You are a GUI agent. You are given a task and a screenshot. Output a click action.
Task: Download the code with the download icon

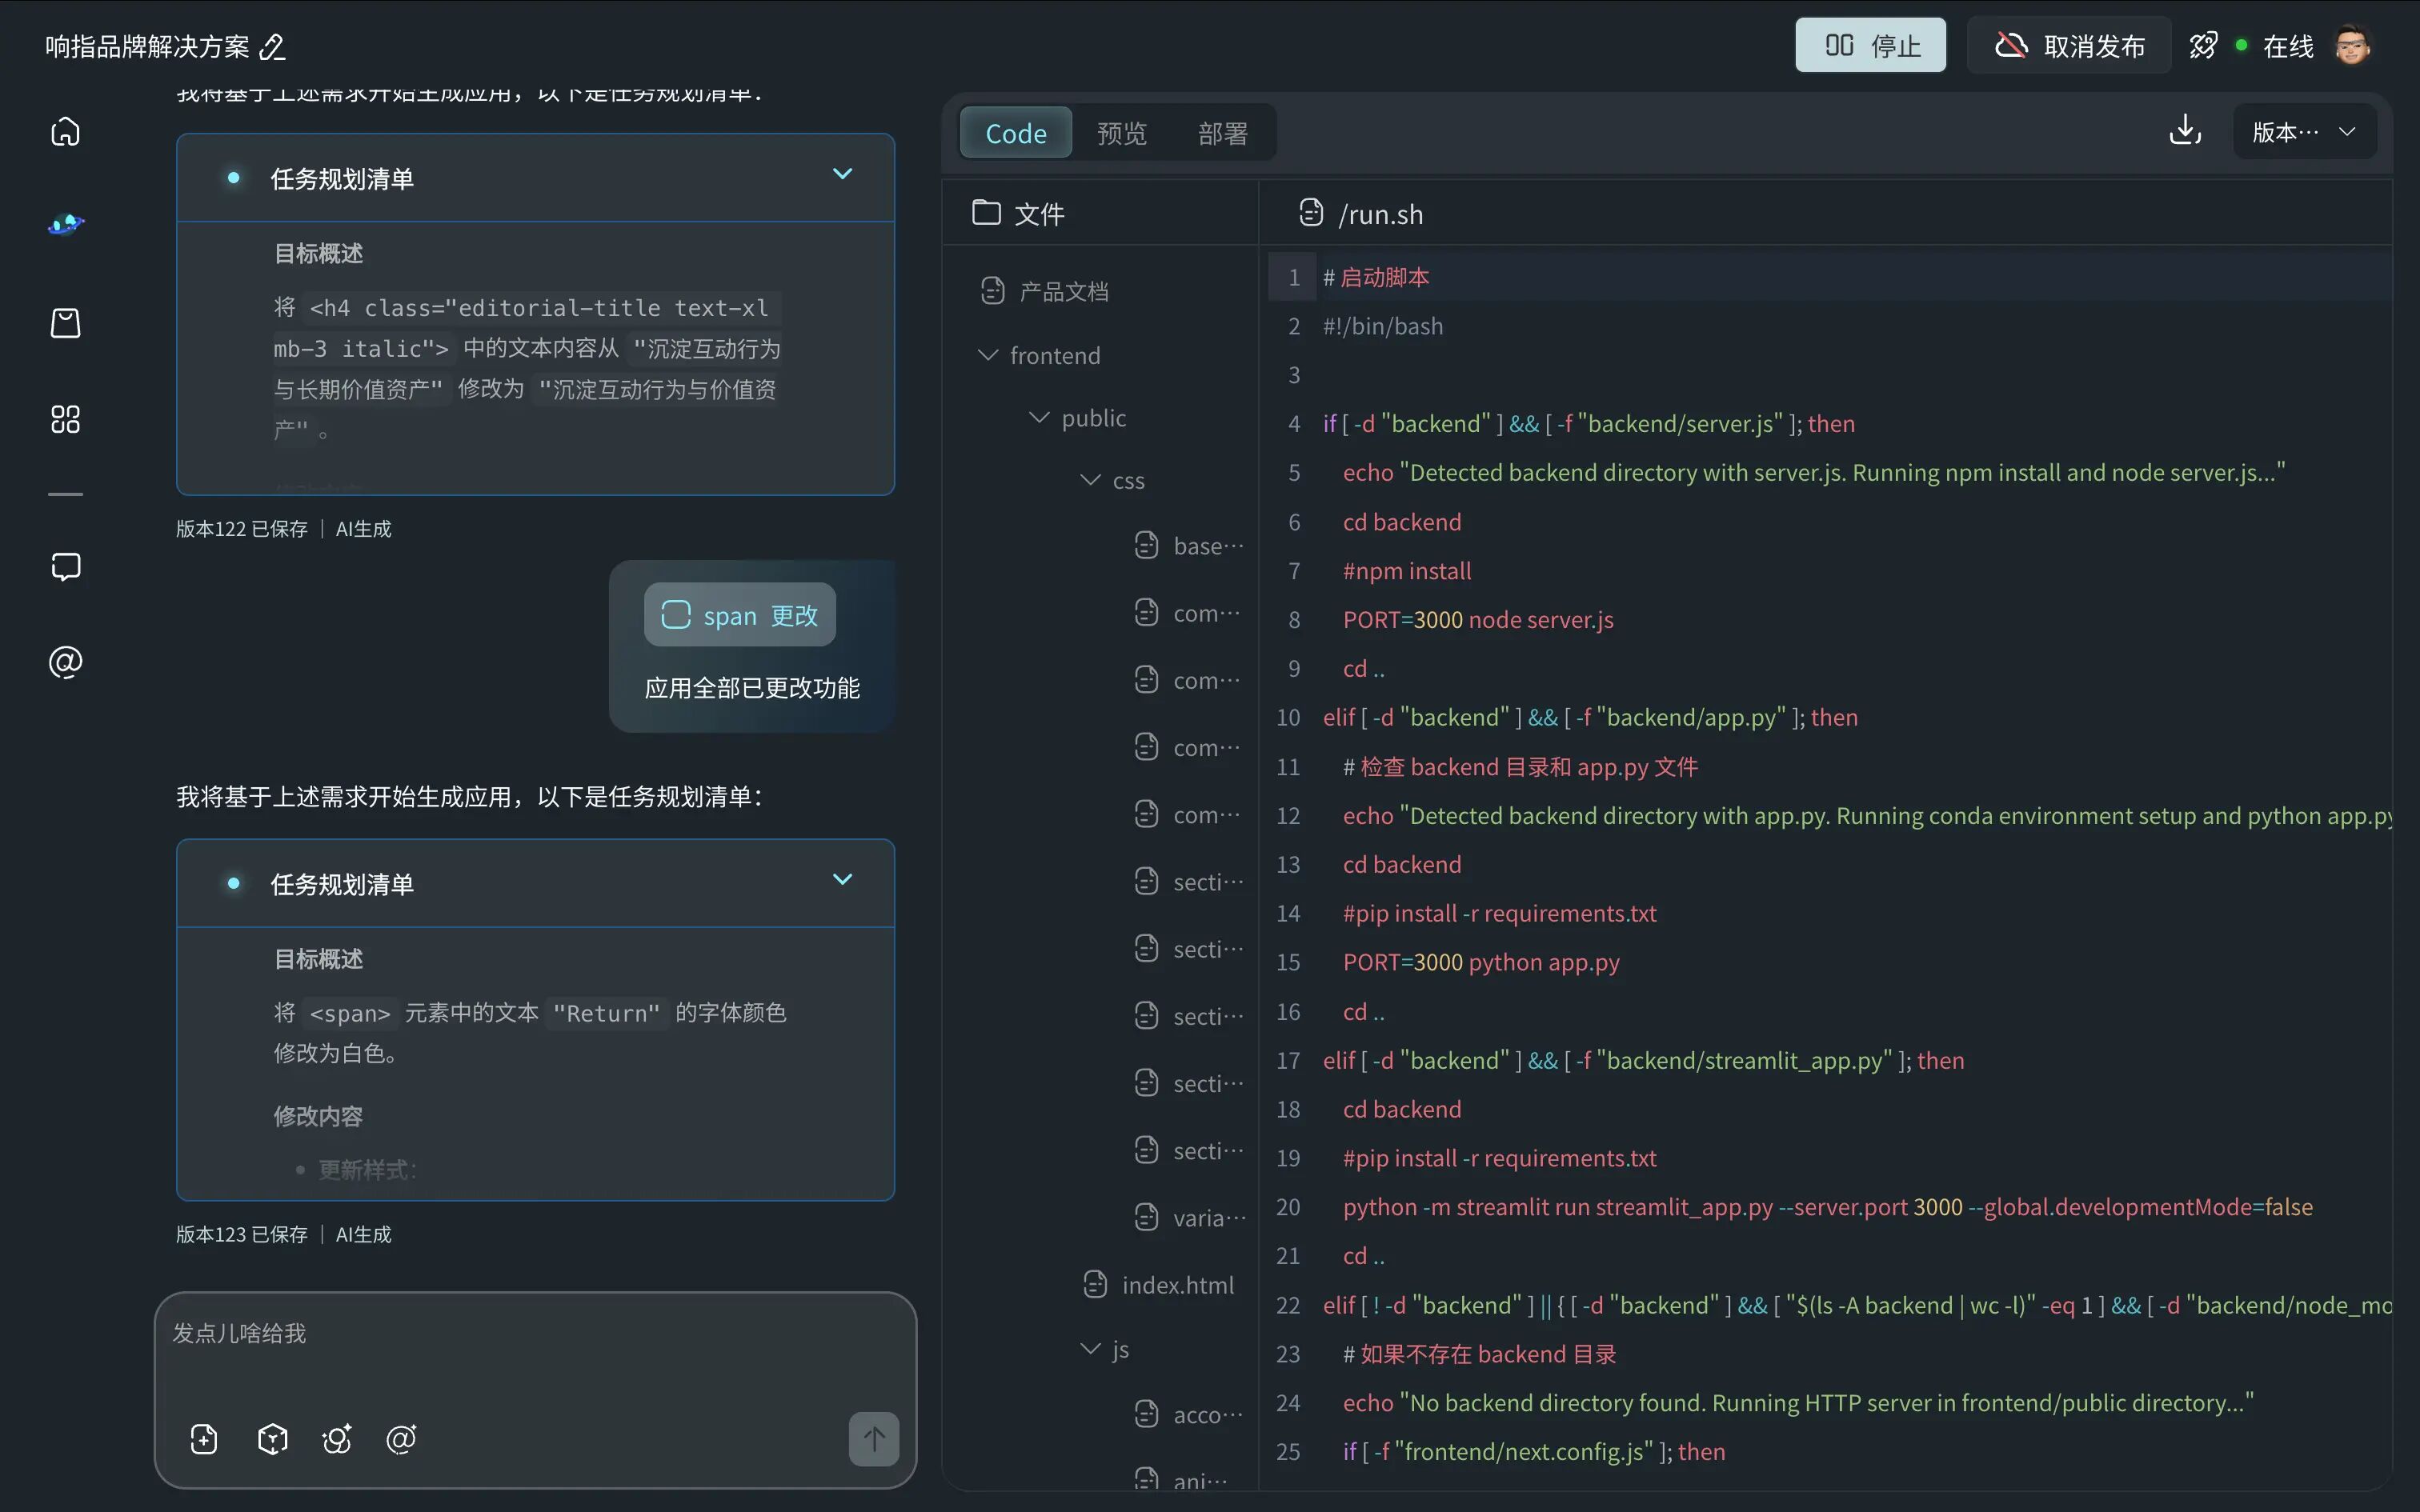tap(2185, 130)
